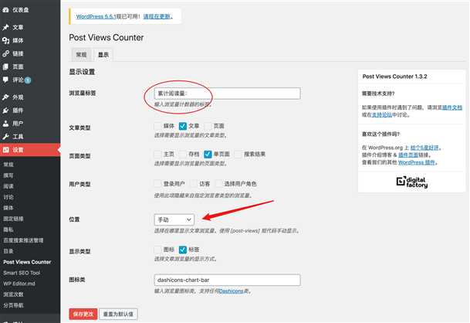Click the comment count badge beside 评论

(28, 80)
